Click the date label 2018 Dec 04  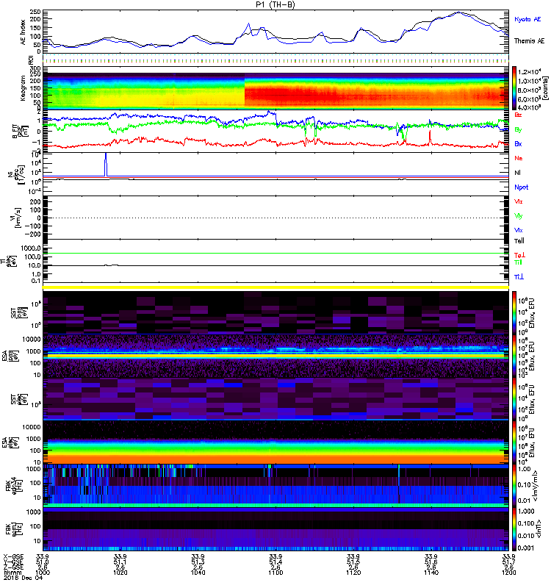point(23,578)
